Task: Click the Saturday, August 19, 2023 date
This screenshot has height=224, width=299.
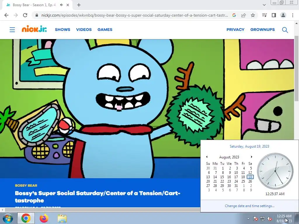Action: 249,146
